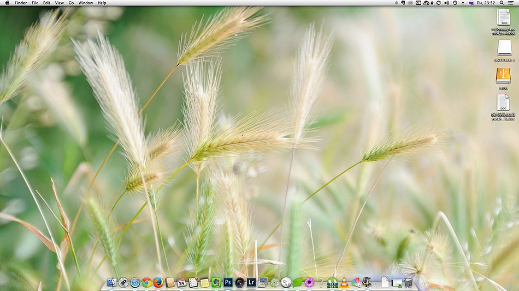Open the forklift app icon in Dock
This screenshot has height=291, width=519.
[x=367, y=282]
